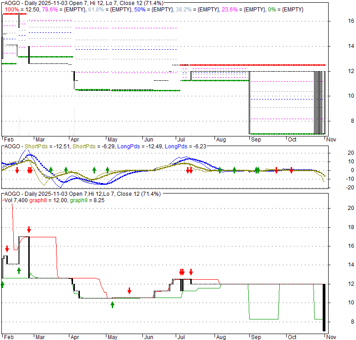
Task: Click the green buy arrow in May on the bottom chart
Action: pyautogui.click(x=112, y=304)
